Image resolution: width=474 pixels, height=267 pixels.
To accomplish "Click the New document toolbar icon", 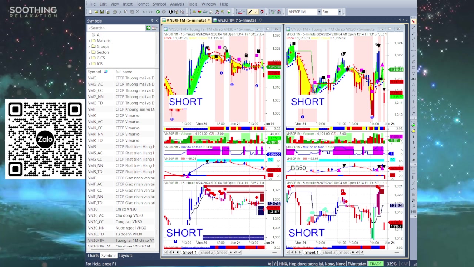I will pos(90,12).
